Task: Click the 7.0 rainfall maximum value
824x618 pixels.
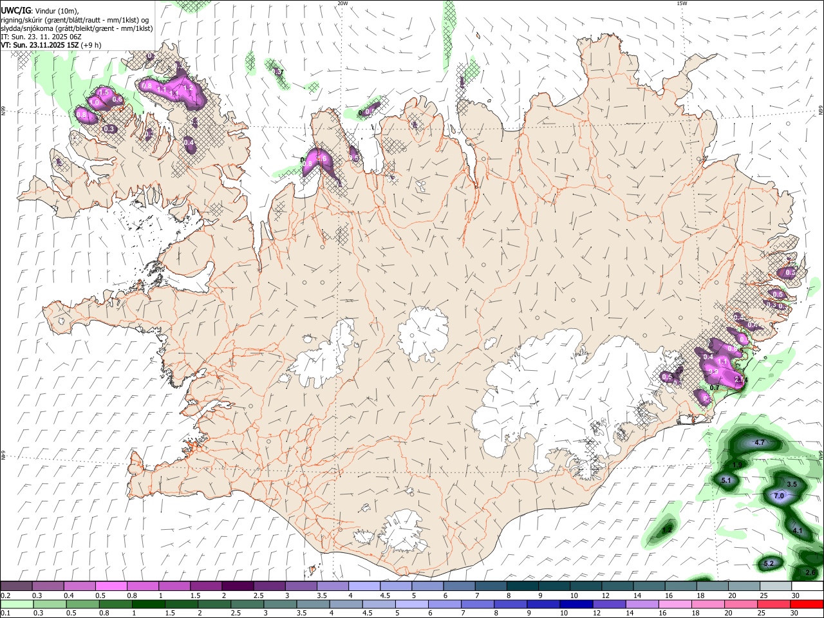Action: pos(778,496)
